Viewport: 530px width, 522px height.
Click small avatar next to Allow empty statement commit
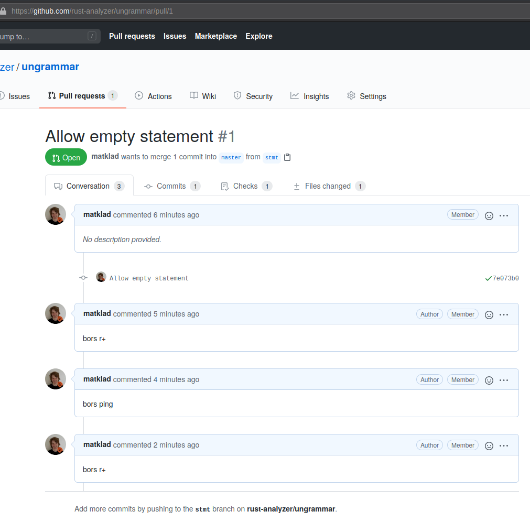[101, 277]
